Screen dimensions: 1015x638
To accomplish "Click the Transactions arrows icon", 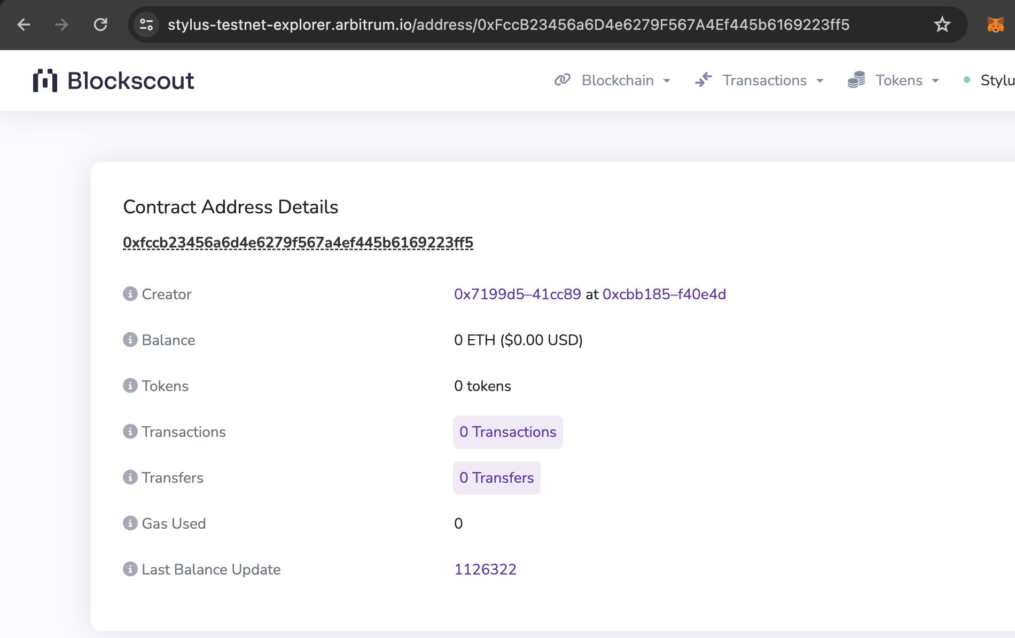I will coord(704,80).
